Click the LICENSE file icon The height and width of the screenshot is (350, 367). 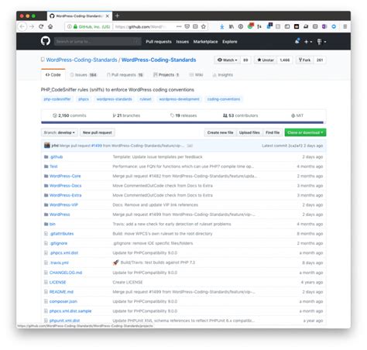click(46, 282)
